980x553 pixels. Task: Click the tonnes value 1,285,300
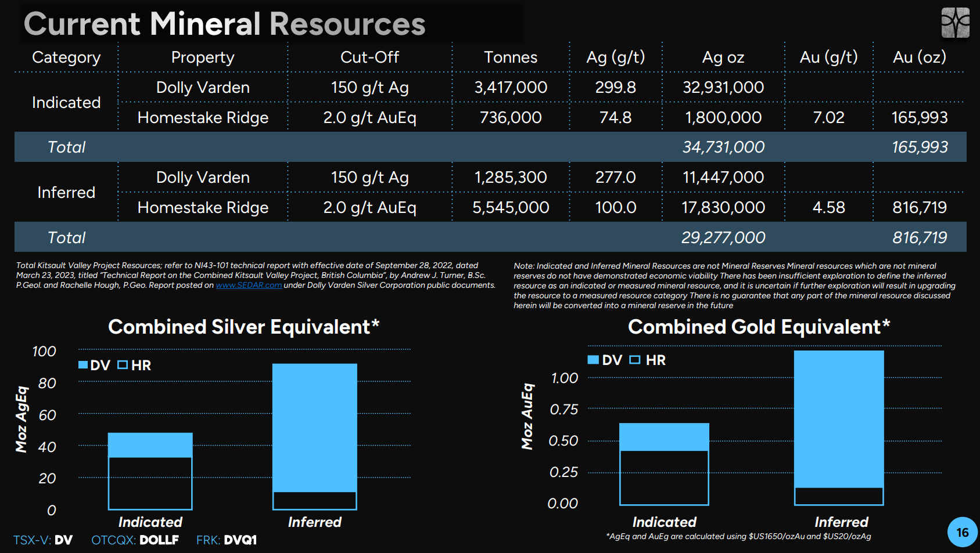(x=511, y=178)
